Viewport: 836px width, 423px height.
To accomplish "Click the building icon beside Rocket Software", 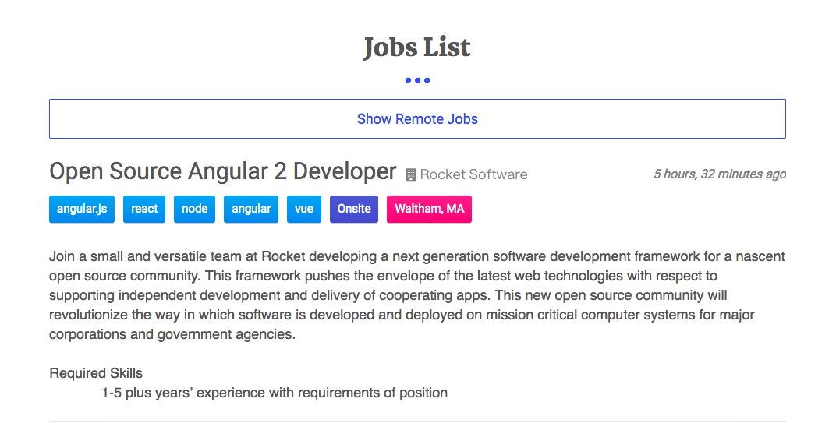I will pyautogui.click(x=410, y=174).
